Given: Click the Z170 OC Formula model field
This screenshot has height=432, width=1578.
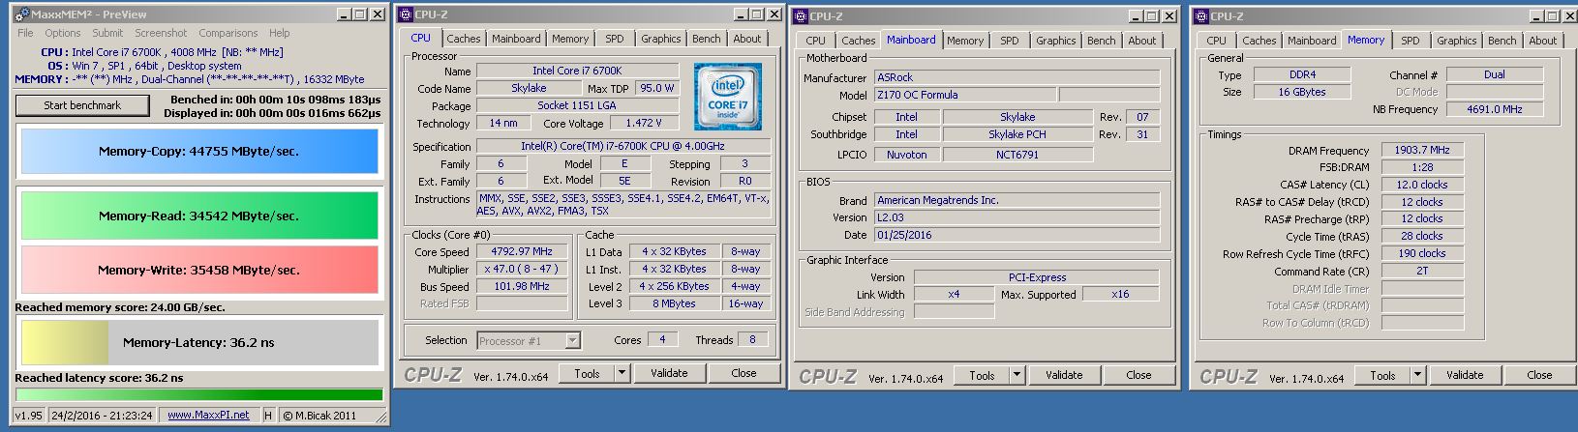Looking at the screenshot, I should pos(964,95).
